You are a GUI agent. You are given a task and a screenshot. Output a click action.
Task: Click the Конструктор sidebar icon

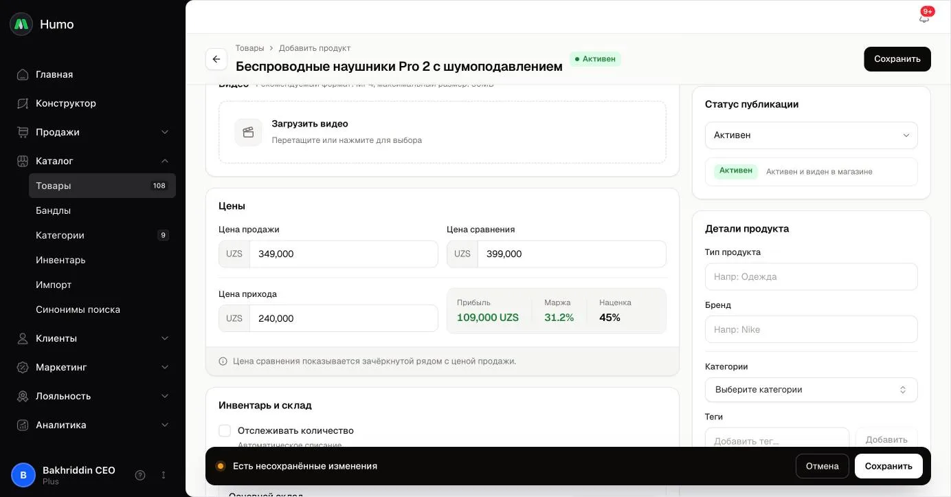click(x=23, y=103)
